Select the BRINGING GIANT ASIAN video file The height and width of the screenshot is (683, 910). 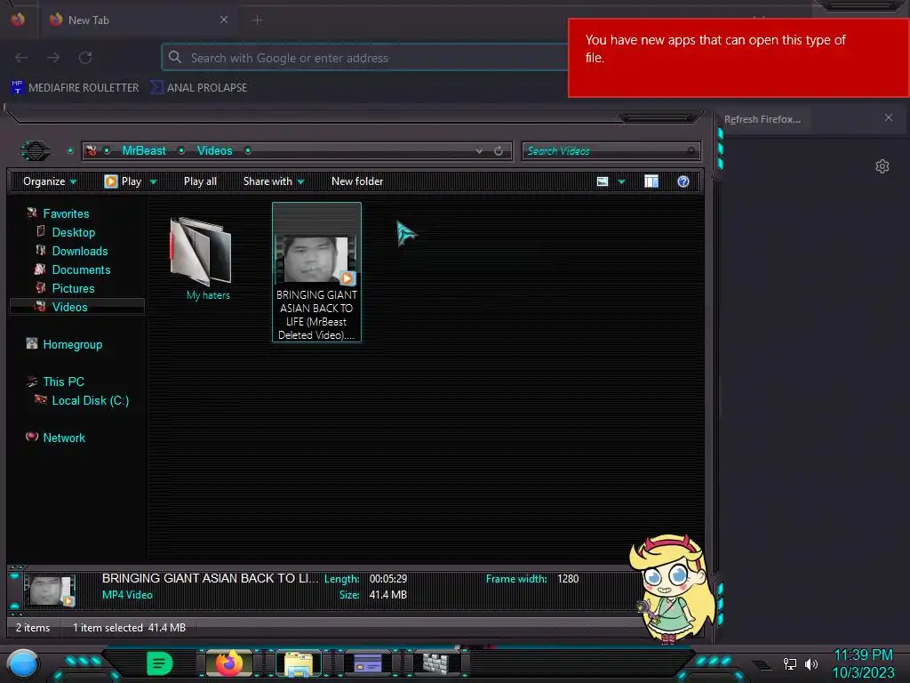click(x=317, y=272)
